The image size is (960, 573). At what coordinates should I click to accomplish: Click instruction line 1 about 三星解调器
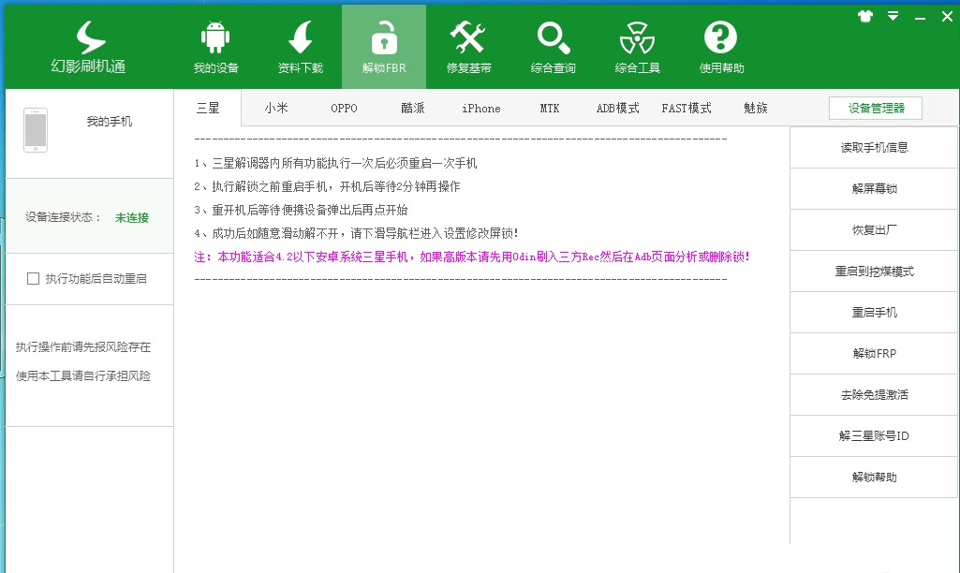[x=335, y=163]
